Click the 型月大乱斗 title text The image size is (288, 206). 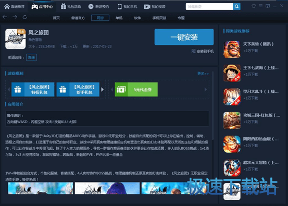261,92
